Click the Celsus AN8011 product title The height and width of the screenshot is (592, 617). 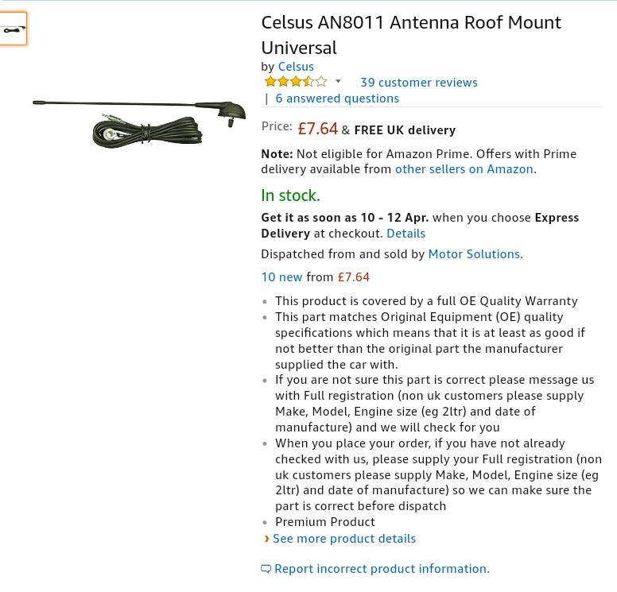tap(411, 35)
